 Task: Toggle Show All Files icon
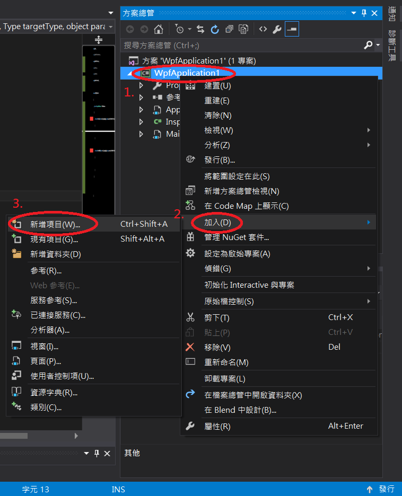tap(243, 30)
